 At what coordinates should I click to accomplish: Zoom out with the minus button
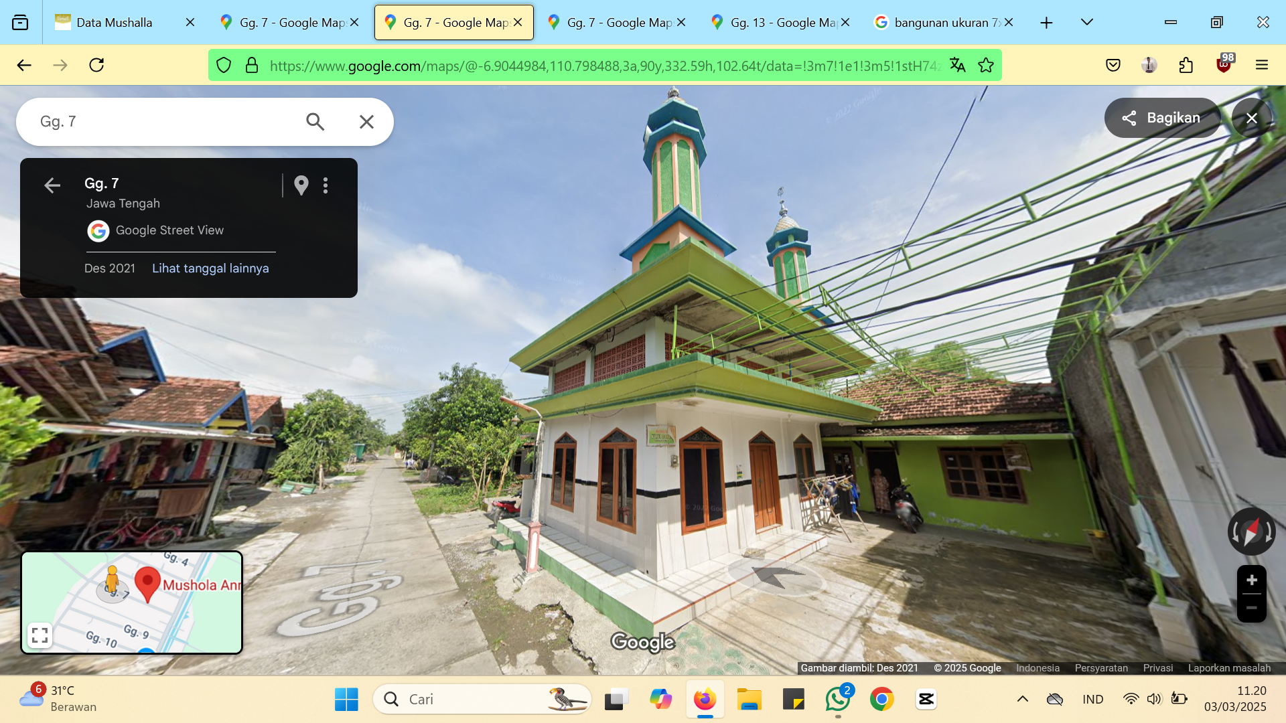(x=1251, y=608)
